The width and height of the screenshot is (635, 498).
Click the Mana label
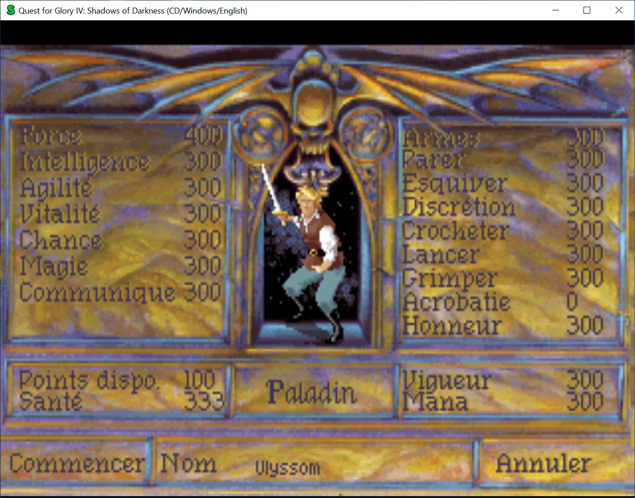(x=435, y=402)
